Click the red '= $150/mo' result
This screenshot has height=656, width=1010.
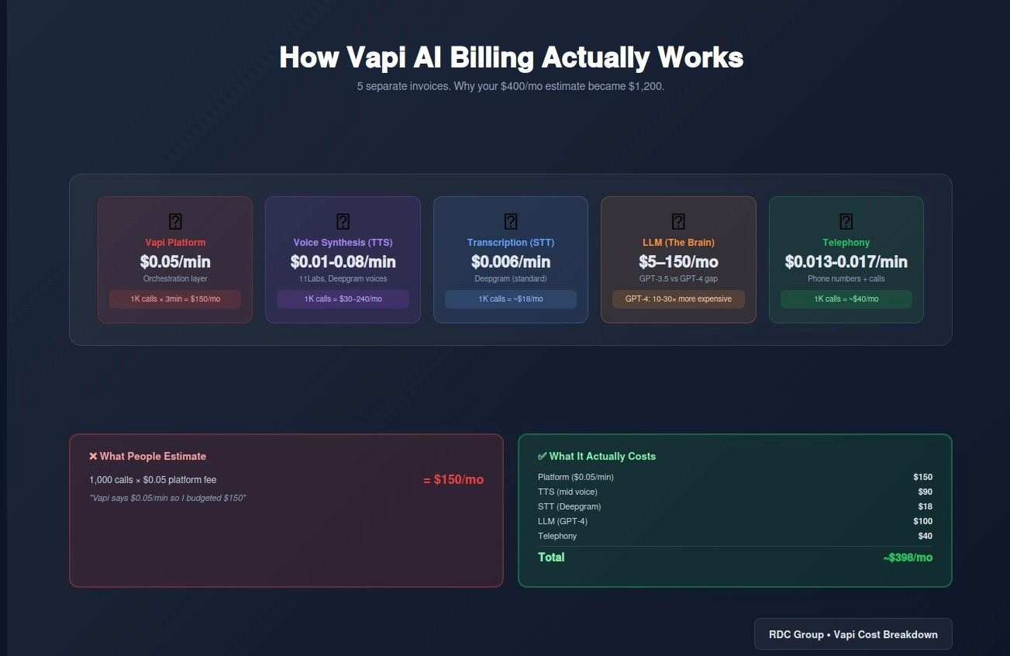[453, 480]
